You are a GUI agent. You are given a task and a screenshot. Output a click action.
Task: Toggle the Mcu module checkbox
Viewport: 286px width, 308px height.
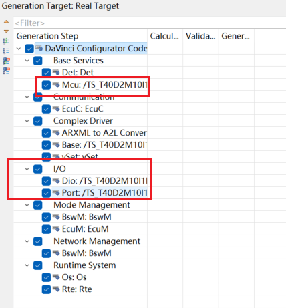pos(46,85)
